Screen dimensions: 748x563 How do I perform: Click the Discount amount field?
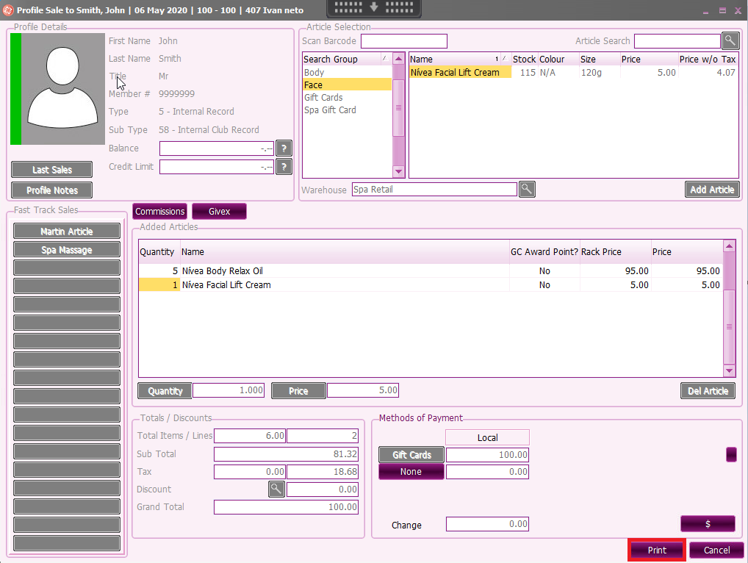click(323, 489)
